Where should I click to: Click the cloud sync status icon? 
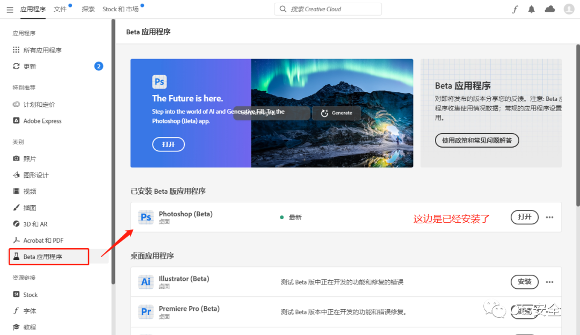click(x=550, y=9)
